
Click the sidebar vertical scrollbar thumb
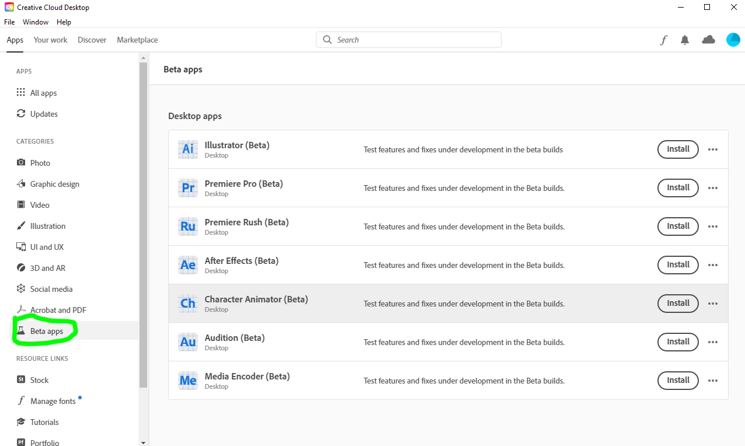click(x=144, y=225)
